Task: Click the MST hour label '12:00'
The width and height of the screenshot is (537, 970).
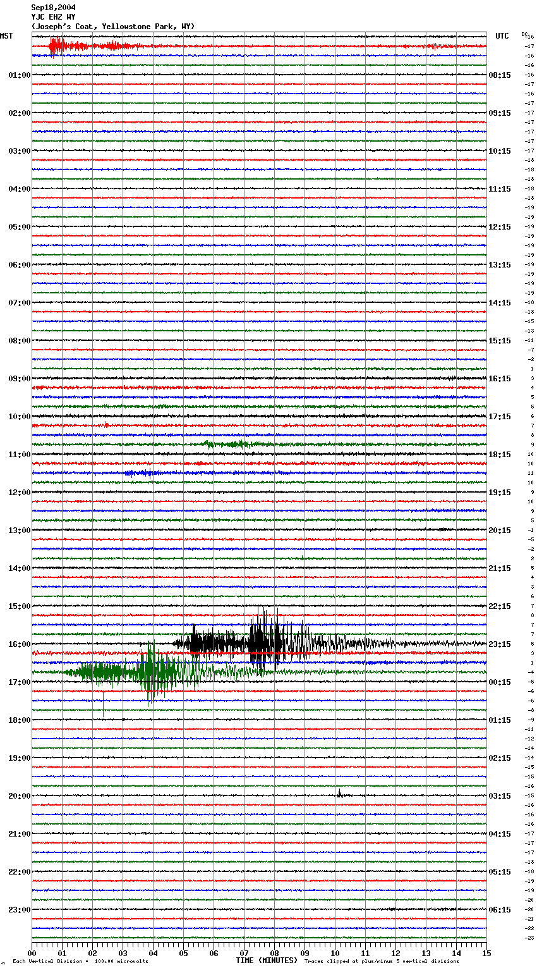Action: (x=19, y=493)
